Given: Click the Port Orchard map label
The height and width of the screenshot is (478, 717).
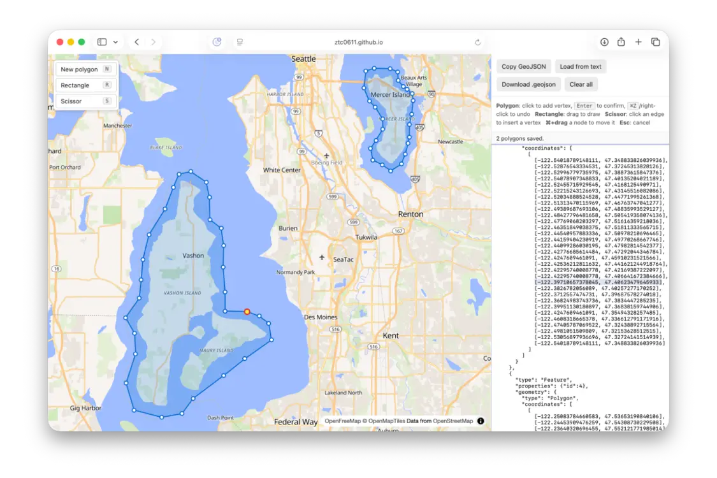Looking at the screenshot, I should (x=65, y=168).
